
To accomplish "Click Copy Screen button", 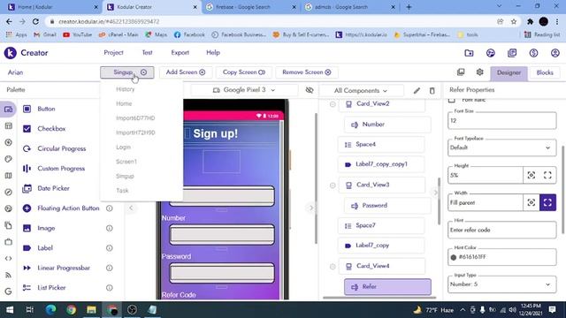I will pyautogui.click(x=244, y=72).
